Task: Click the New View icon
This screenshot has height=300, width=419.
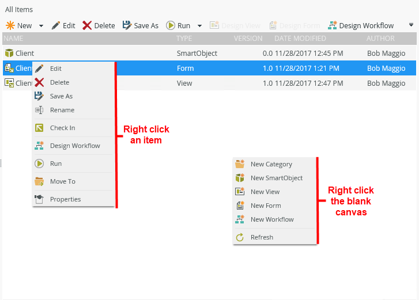Action: [x=240, y=191]
